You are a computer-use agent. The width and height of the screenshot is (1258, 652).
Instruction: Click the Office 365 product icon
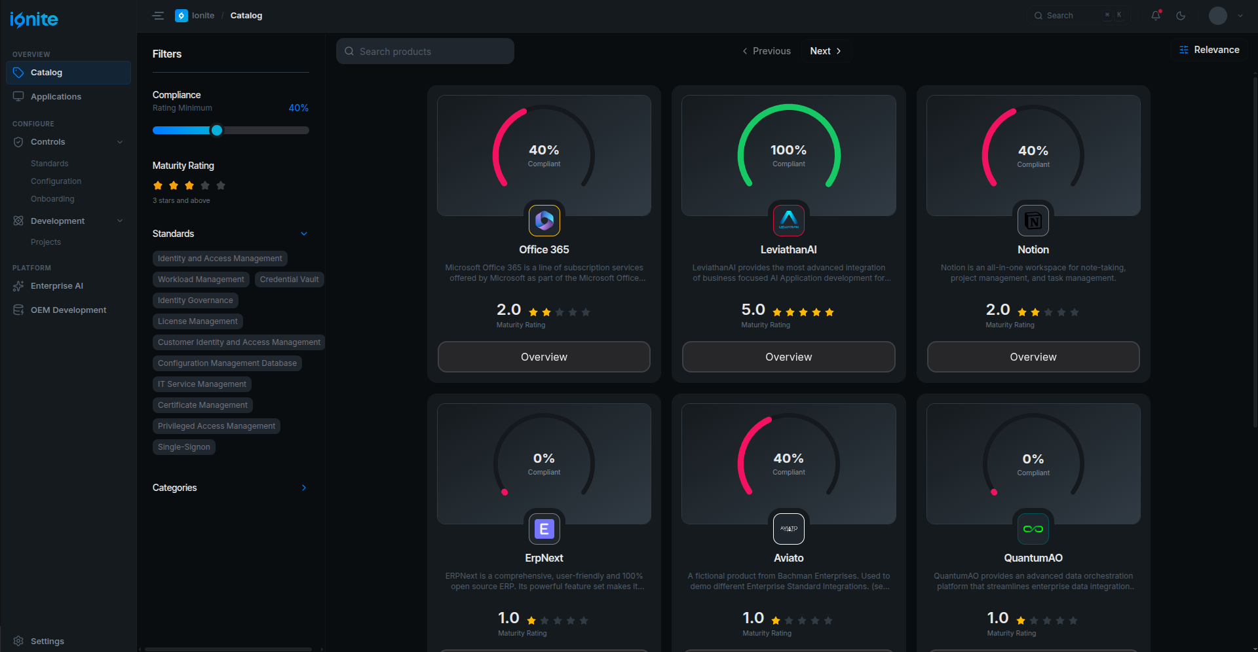pyautogui.click(x=544, y=221)
